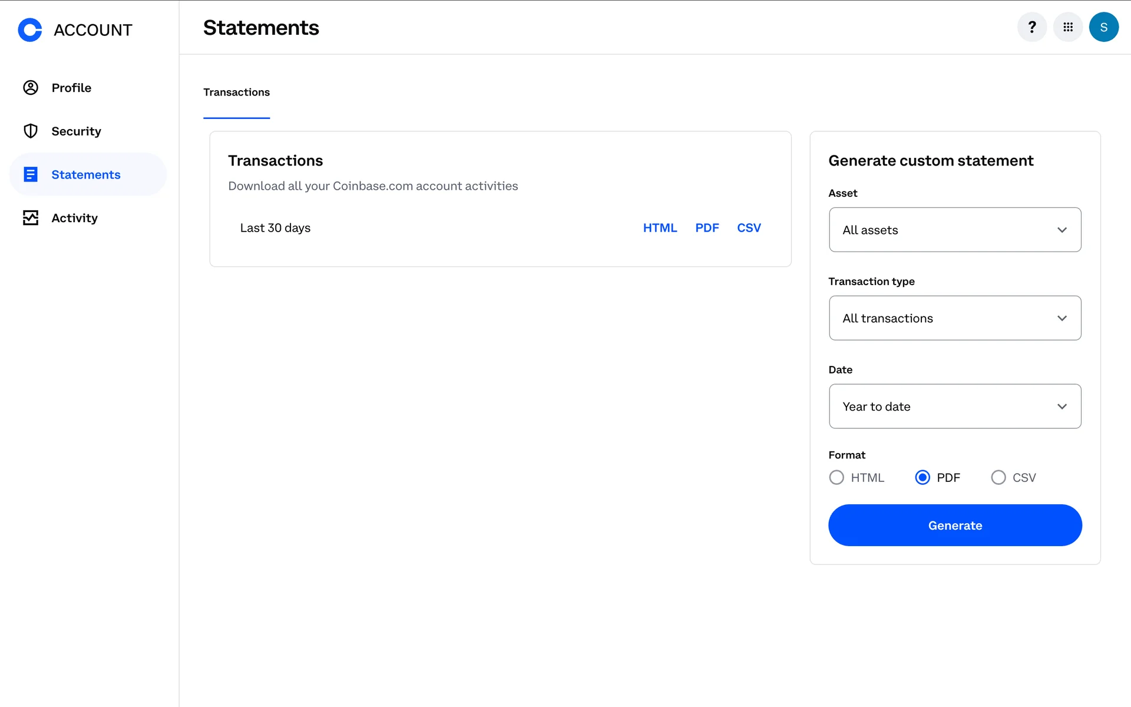Screen dimensions: 1131x707
Task: Download Last 30 days as PDF
Action: point(707,228)
